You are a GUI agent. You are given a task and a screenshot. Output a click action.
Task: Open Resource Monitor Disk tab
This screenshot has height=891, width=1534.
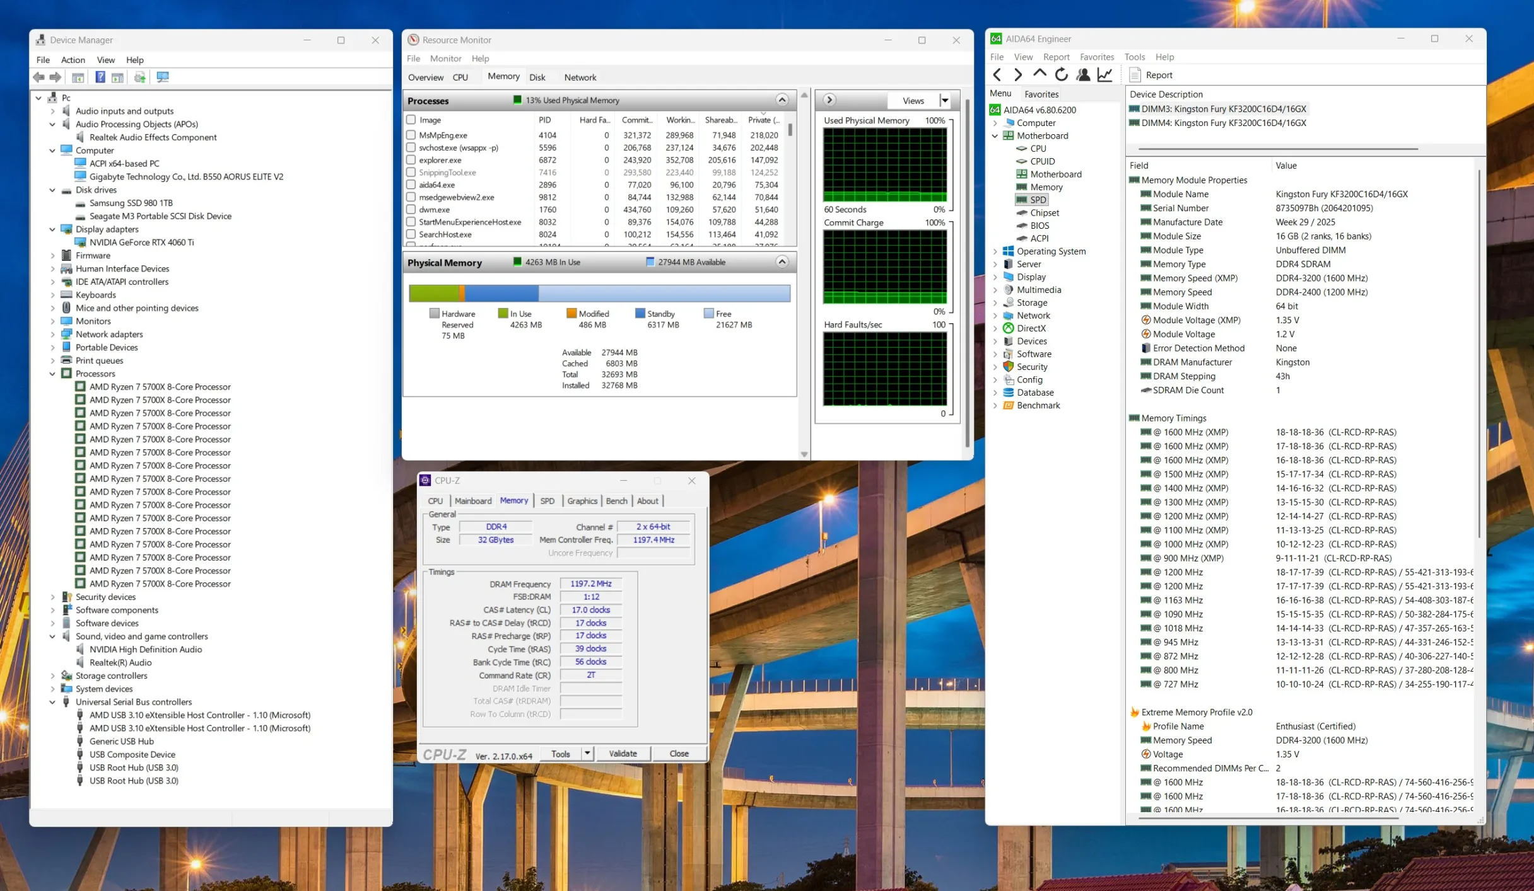coord(537,77)
